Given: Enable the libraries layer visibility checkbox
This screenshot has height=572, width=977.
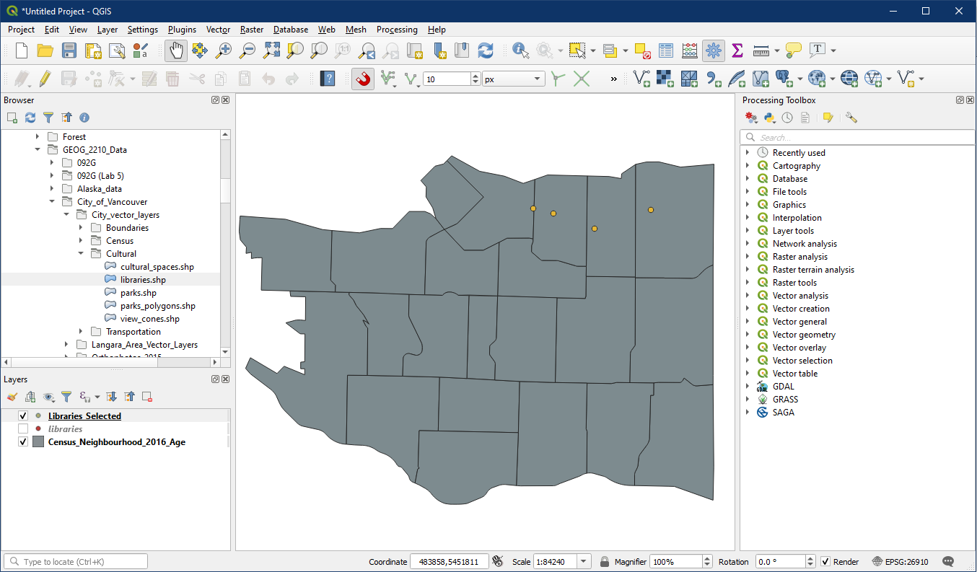Looking at the screenshot, I should pyautogui.click(x=23, y=429).
